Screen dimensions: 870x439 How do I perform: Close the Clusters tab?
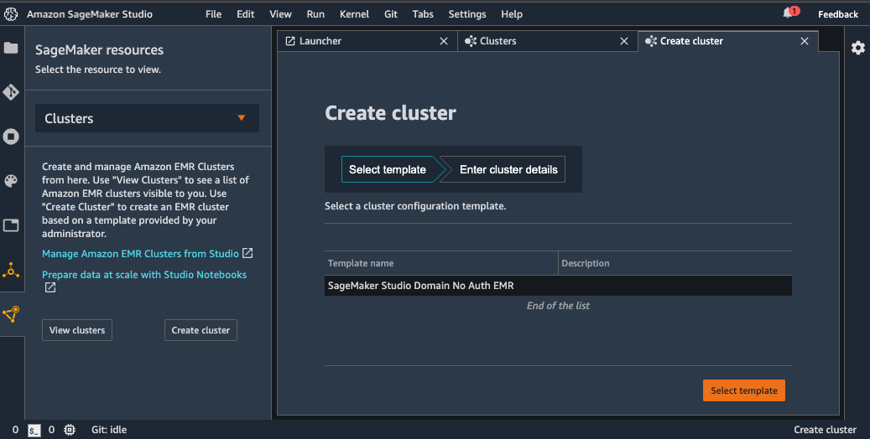[623, 41]
